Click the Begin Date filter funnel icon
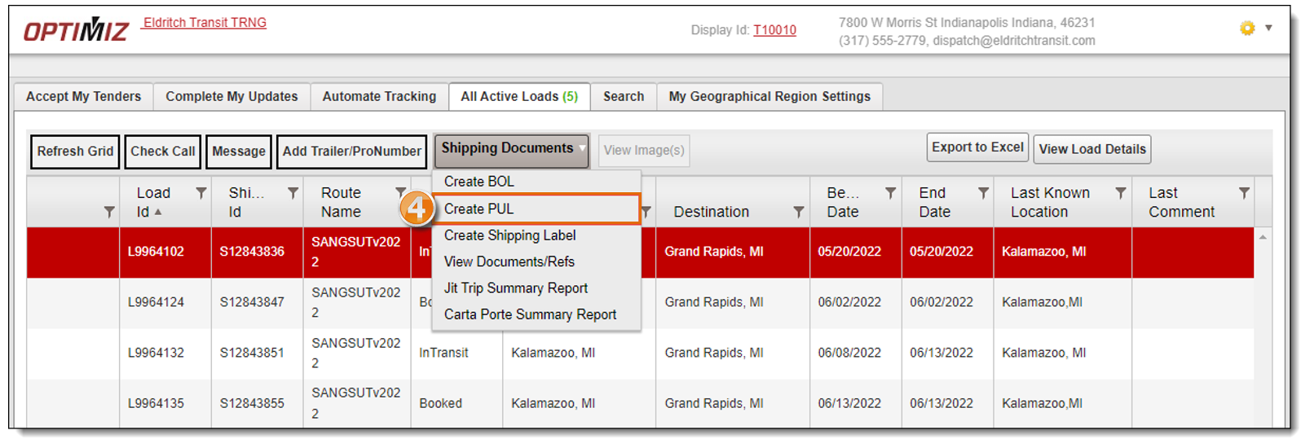Image resolution: width=1301 pixels, height=439 pixels. 890,193
